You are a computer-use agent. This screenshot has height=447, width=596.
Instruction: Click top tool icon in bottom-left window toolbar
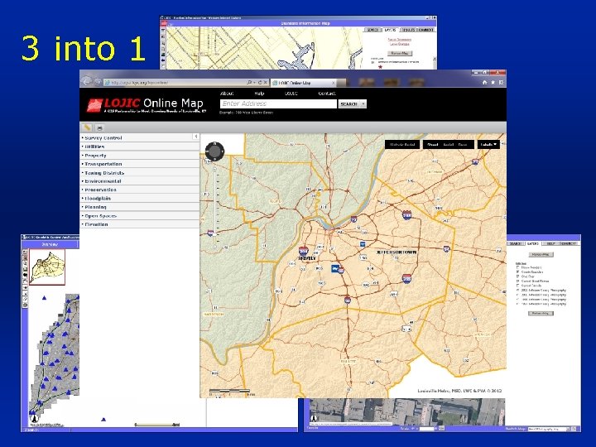(x=25, y=252)
